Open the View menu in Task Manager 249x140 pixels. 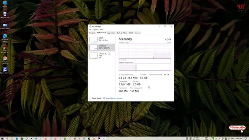point(102,30)
